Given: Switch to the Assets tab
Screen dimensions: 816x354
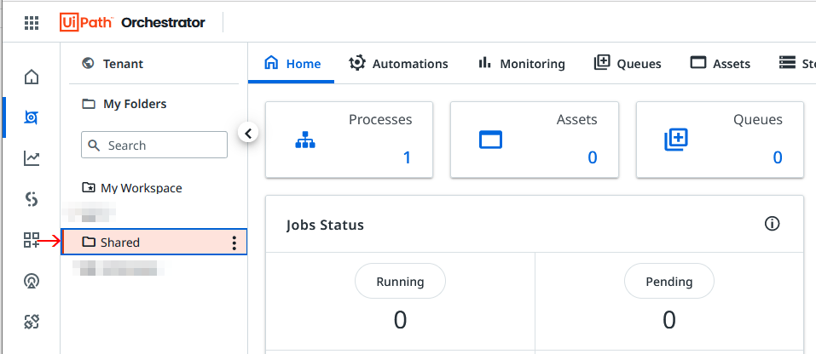Looking at the screenshot, I should [721, 63].
